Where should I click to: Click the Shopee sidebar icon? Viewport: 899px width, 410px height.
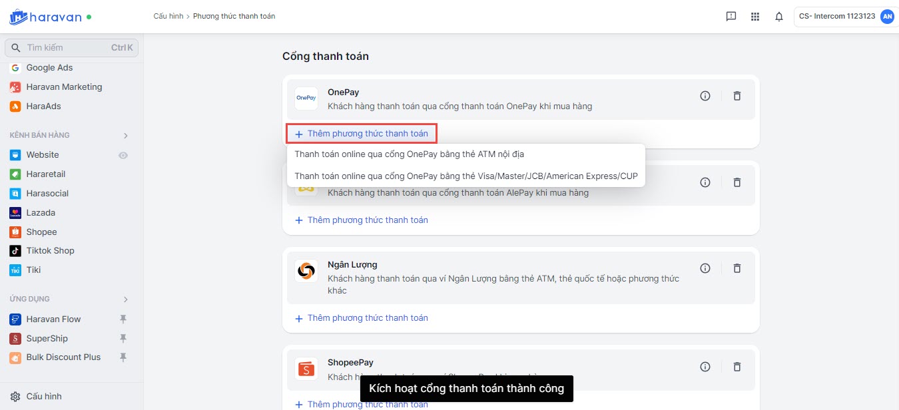coord(15,232)
